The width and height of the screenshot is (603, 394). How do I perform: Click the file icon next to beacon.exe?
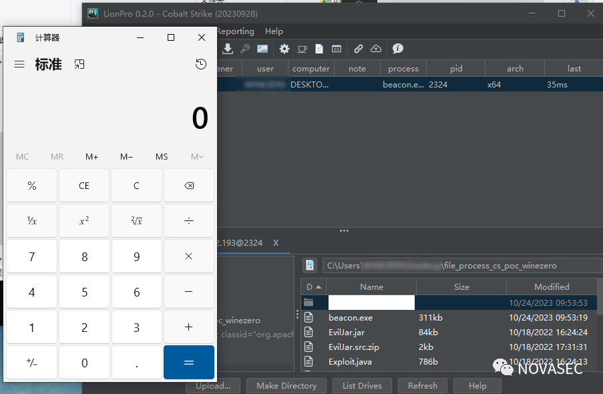(x=309, y=317)
